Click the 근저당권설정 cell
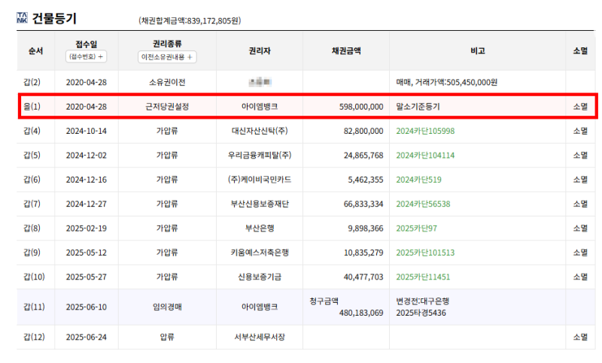 click(x=167, y=107)
